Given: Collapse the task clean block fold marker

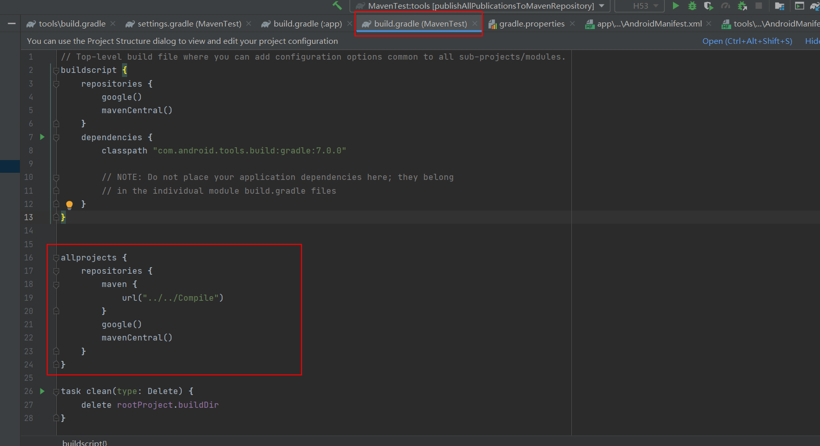Looking at the screenshot, I should (x=56, y=391).
